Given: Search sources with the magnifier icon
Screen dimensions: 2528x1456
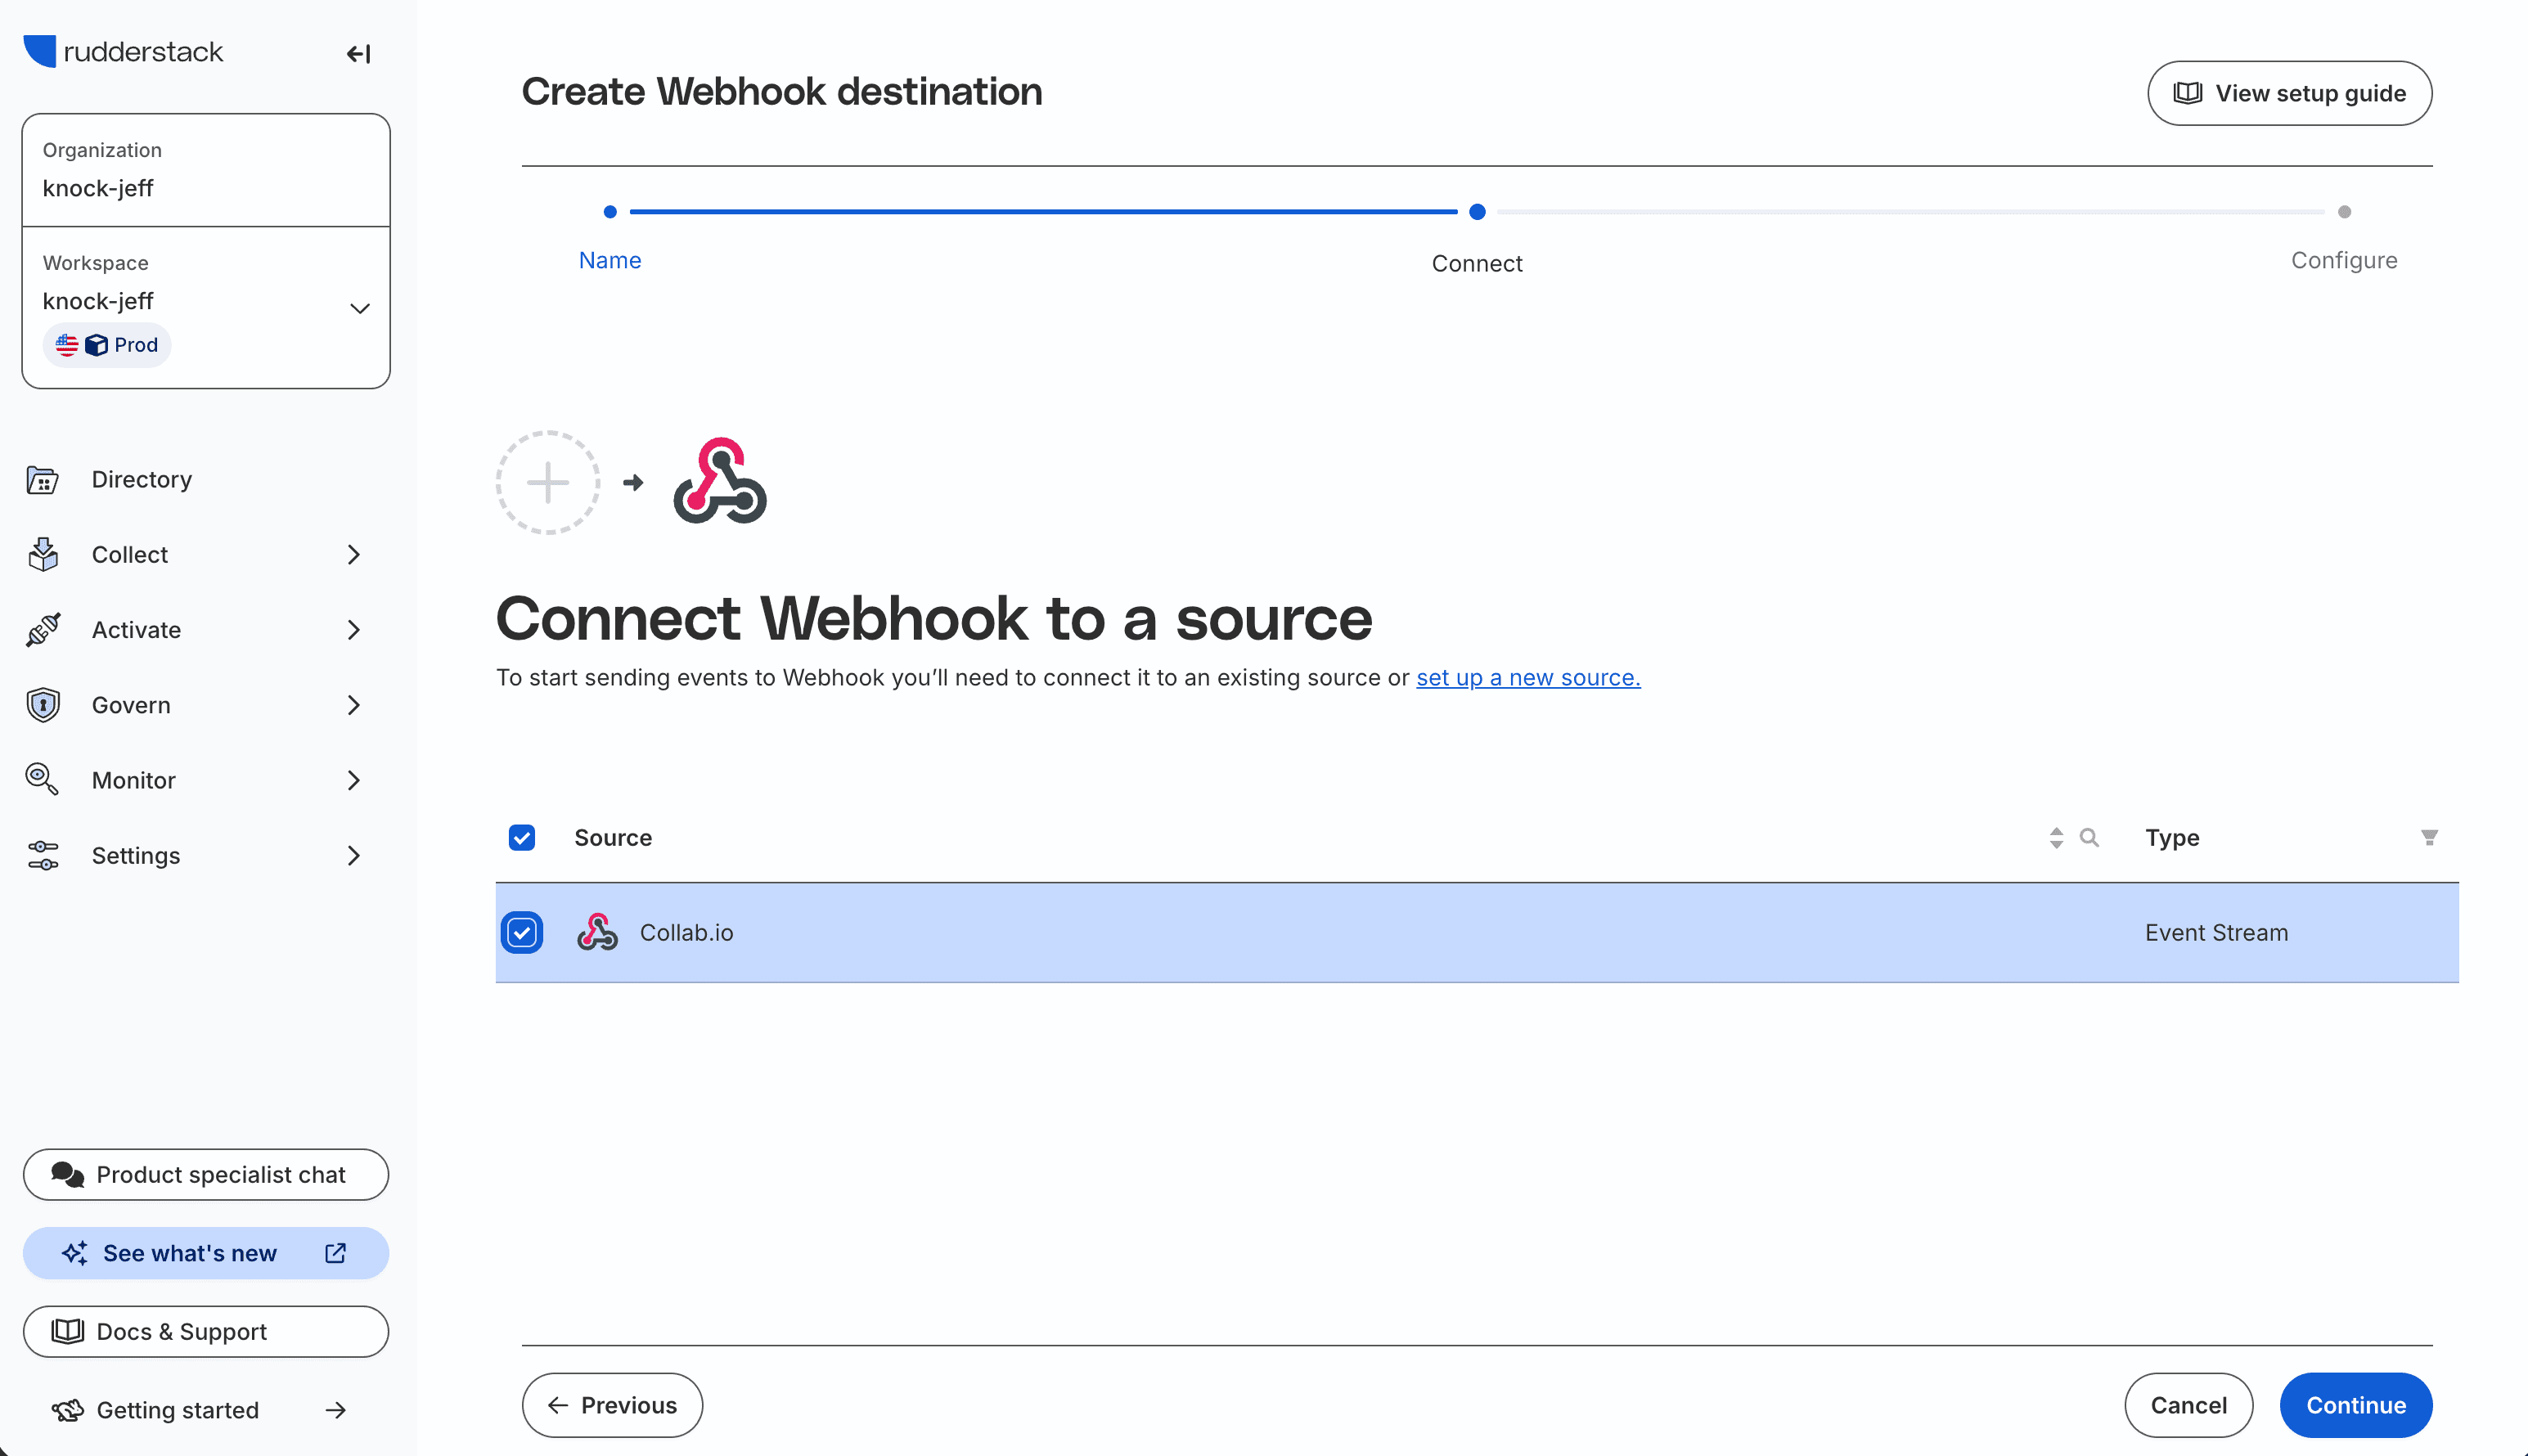Looking at the screenshot, I should pos(2089,837).
